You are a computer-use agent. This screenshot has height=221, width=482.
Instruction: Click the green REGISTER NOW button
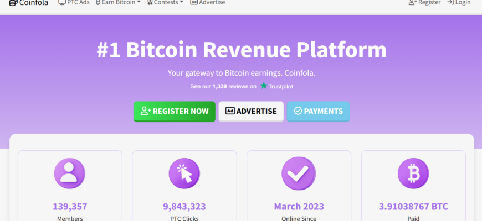click(x=175, y=111)
